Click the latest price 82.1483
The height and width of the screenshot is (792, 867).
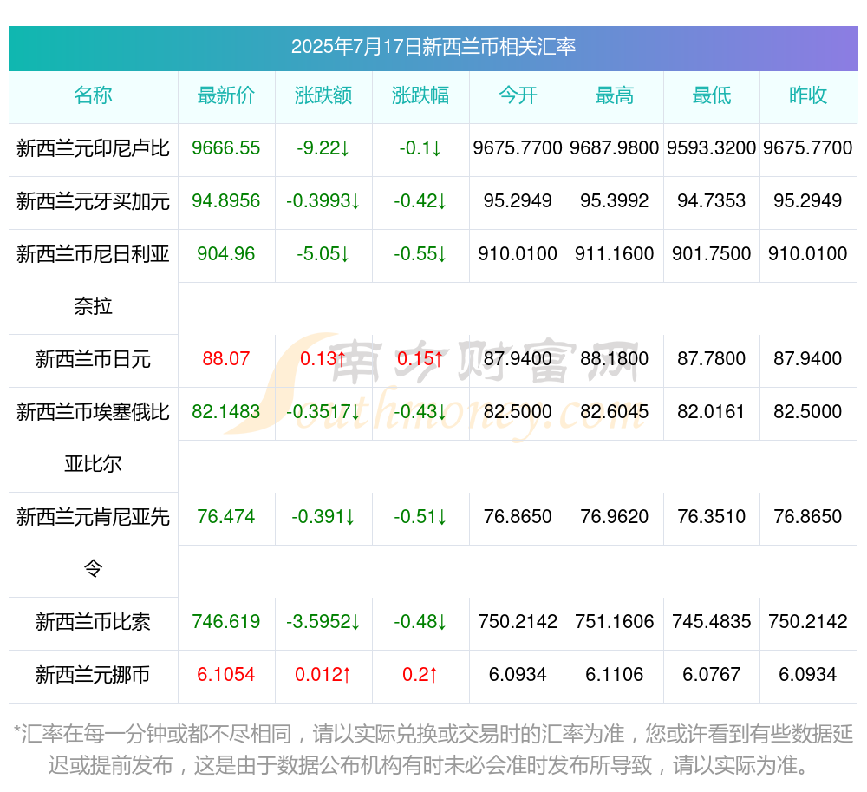tap(226, 411)
